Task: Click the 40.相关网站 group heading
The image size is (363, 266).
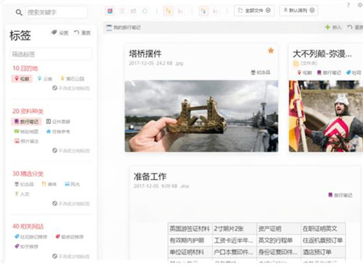Action: 28,226
